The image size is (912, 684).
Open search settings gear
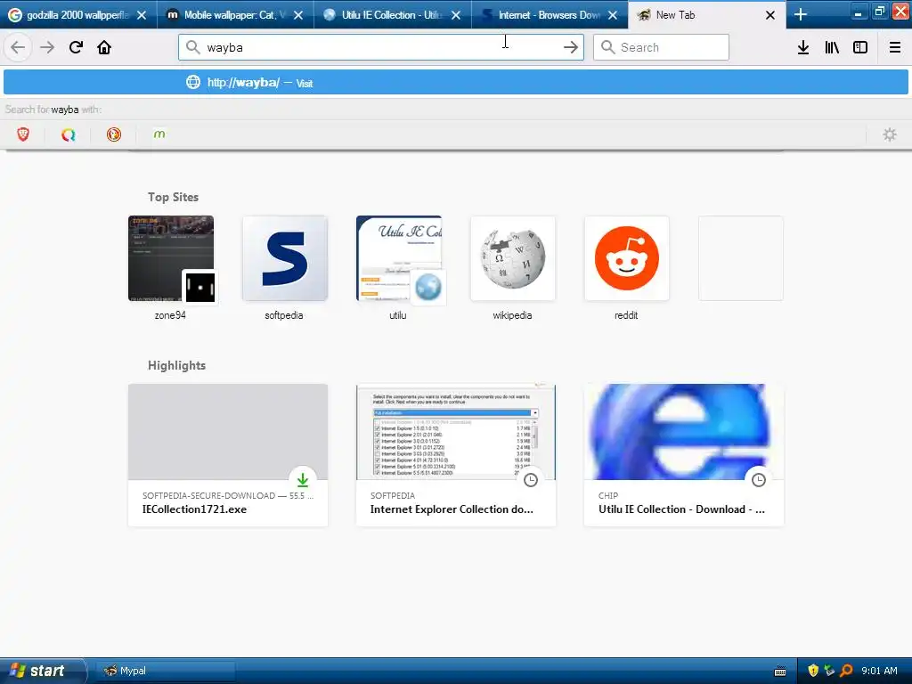click(x=890, y=134)
